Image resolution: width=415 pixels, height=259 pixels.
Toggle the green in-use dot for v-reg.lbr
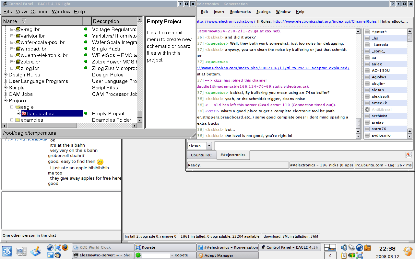86,29
